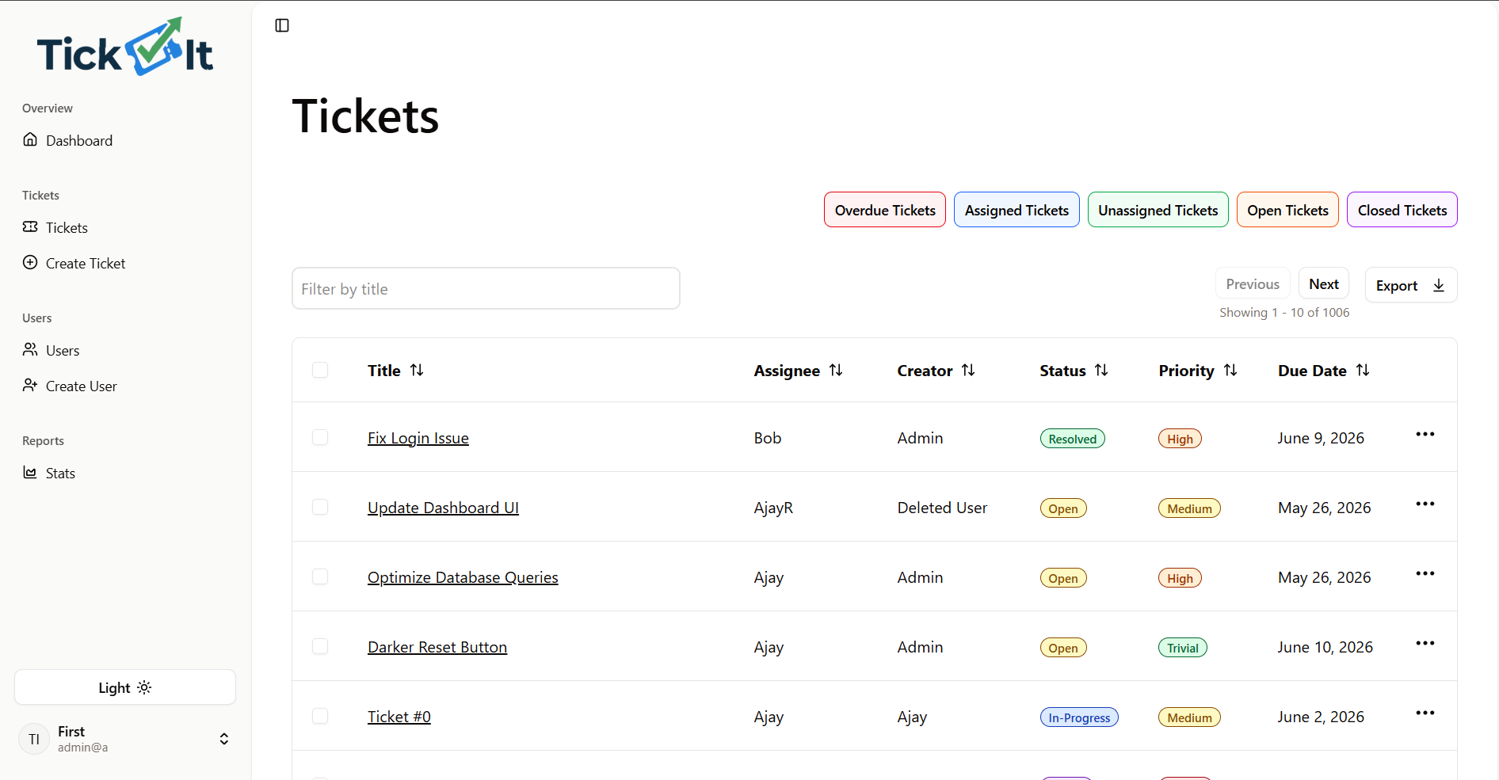Screen dimensions: 1499x780
Task: Sort by Status arrows icon
Action: click(x=1101, y=370)
